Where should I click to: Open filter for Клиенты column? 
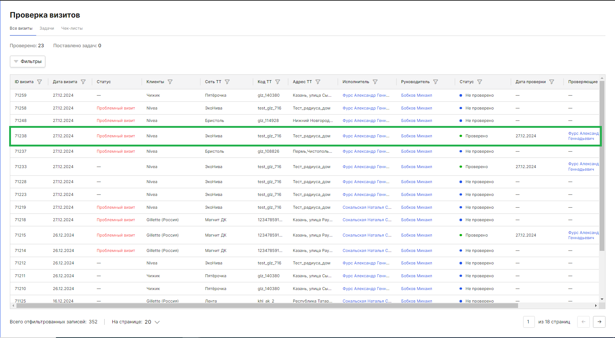coord(170,82)
